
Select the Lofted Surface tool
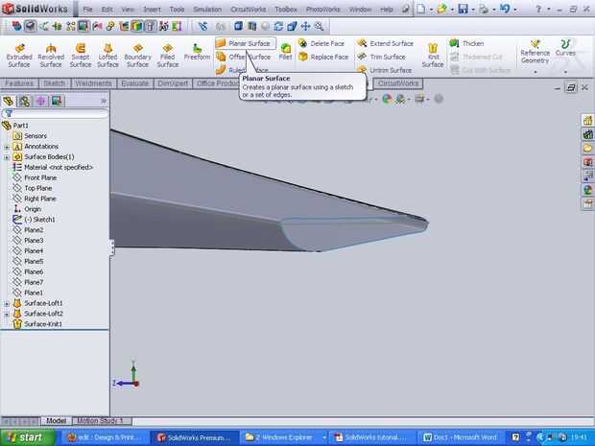(x=107, y=56)
